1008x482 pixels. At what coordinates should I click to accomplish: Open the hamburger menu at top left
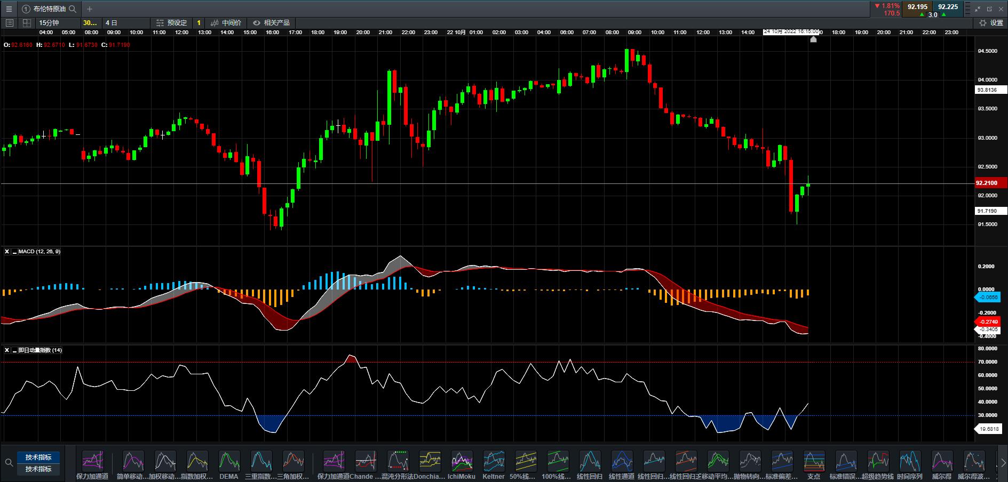(x=9, y=9)
